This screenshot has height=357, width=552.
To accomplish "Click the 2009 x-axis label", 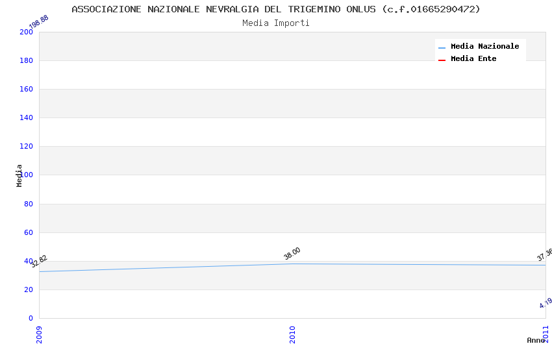I will click(39, 334).
